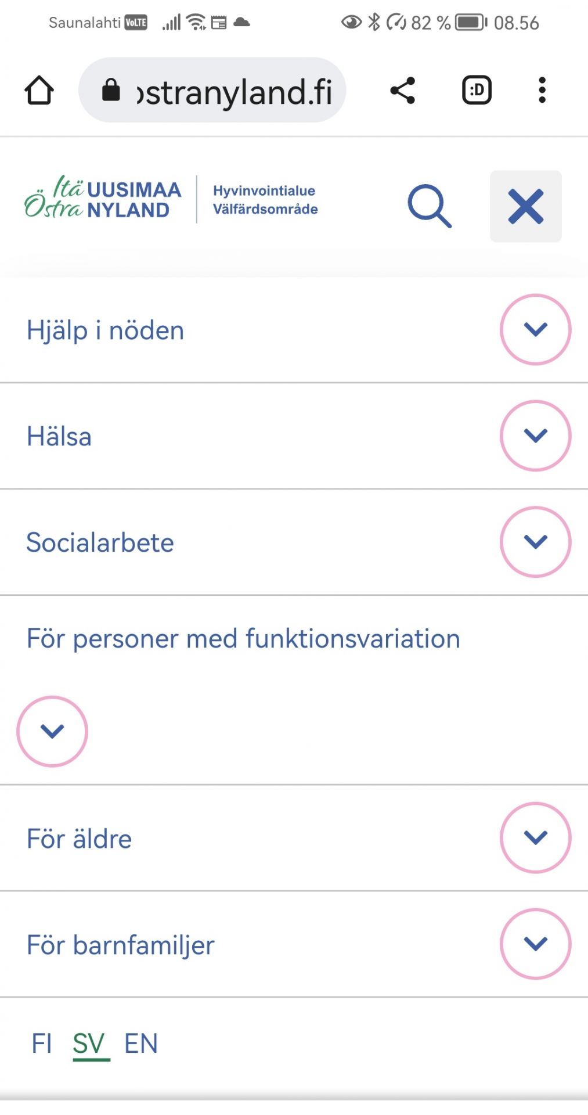Tap the browser address bar URL
The width and height of the screenshot is (588, 1115).
[x=235, y=92]
